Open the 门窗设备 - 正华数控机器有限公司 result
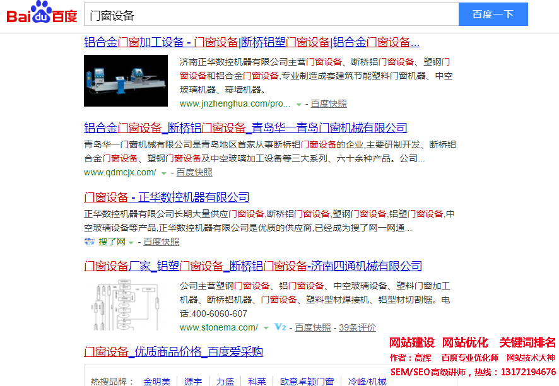Screen dimensions: 559x386 click(167, 197)
